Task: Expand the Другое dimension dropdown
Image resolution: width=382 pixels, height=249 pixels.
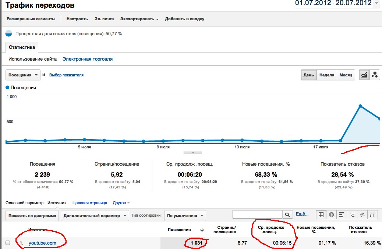Action: coord(121,203)
